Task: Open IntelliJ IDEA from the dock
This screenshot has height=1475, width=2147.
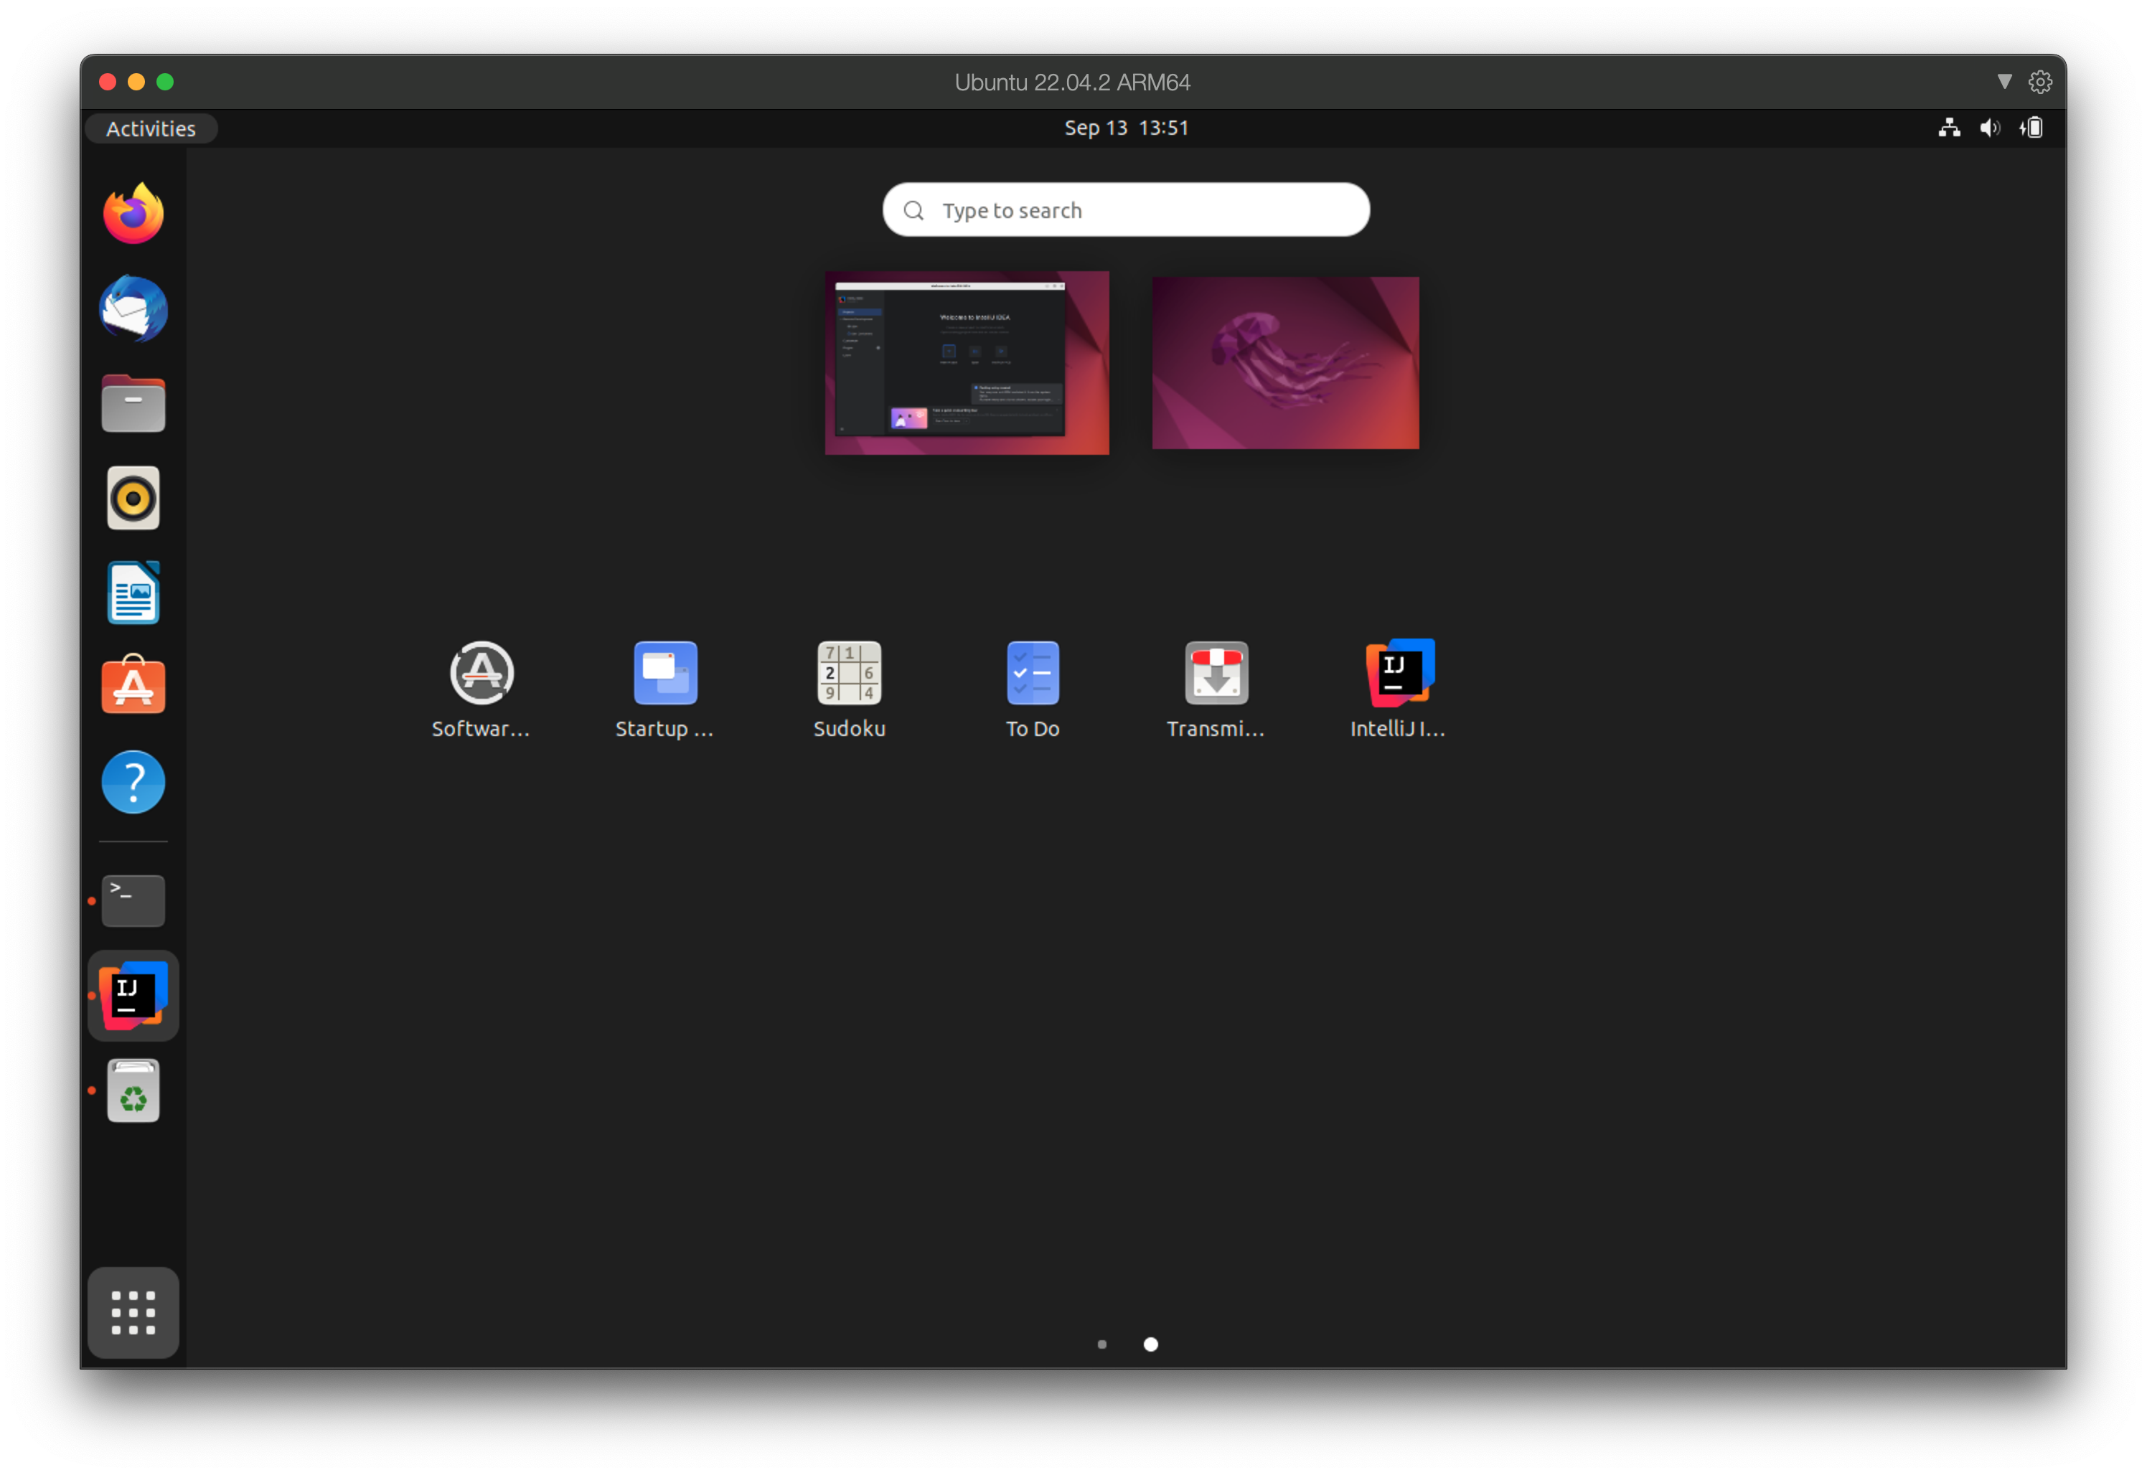Action: 132,994
